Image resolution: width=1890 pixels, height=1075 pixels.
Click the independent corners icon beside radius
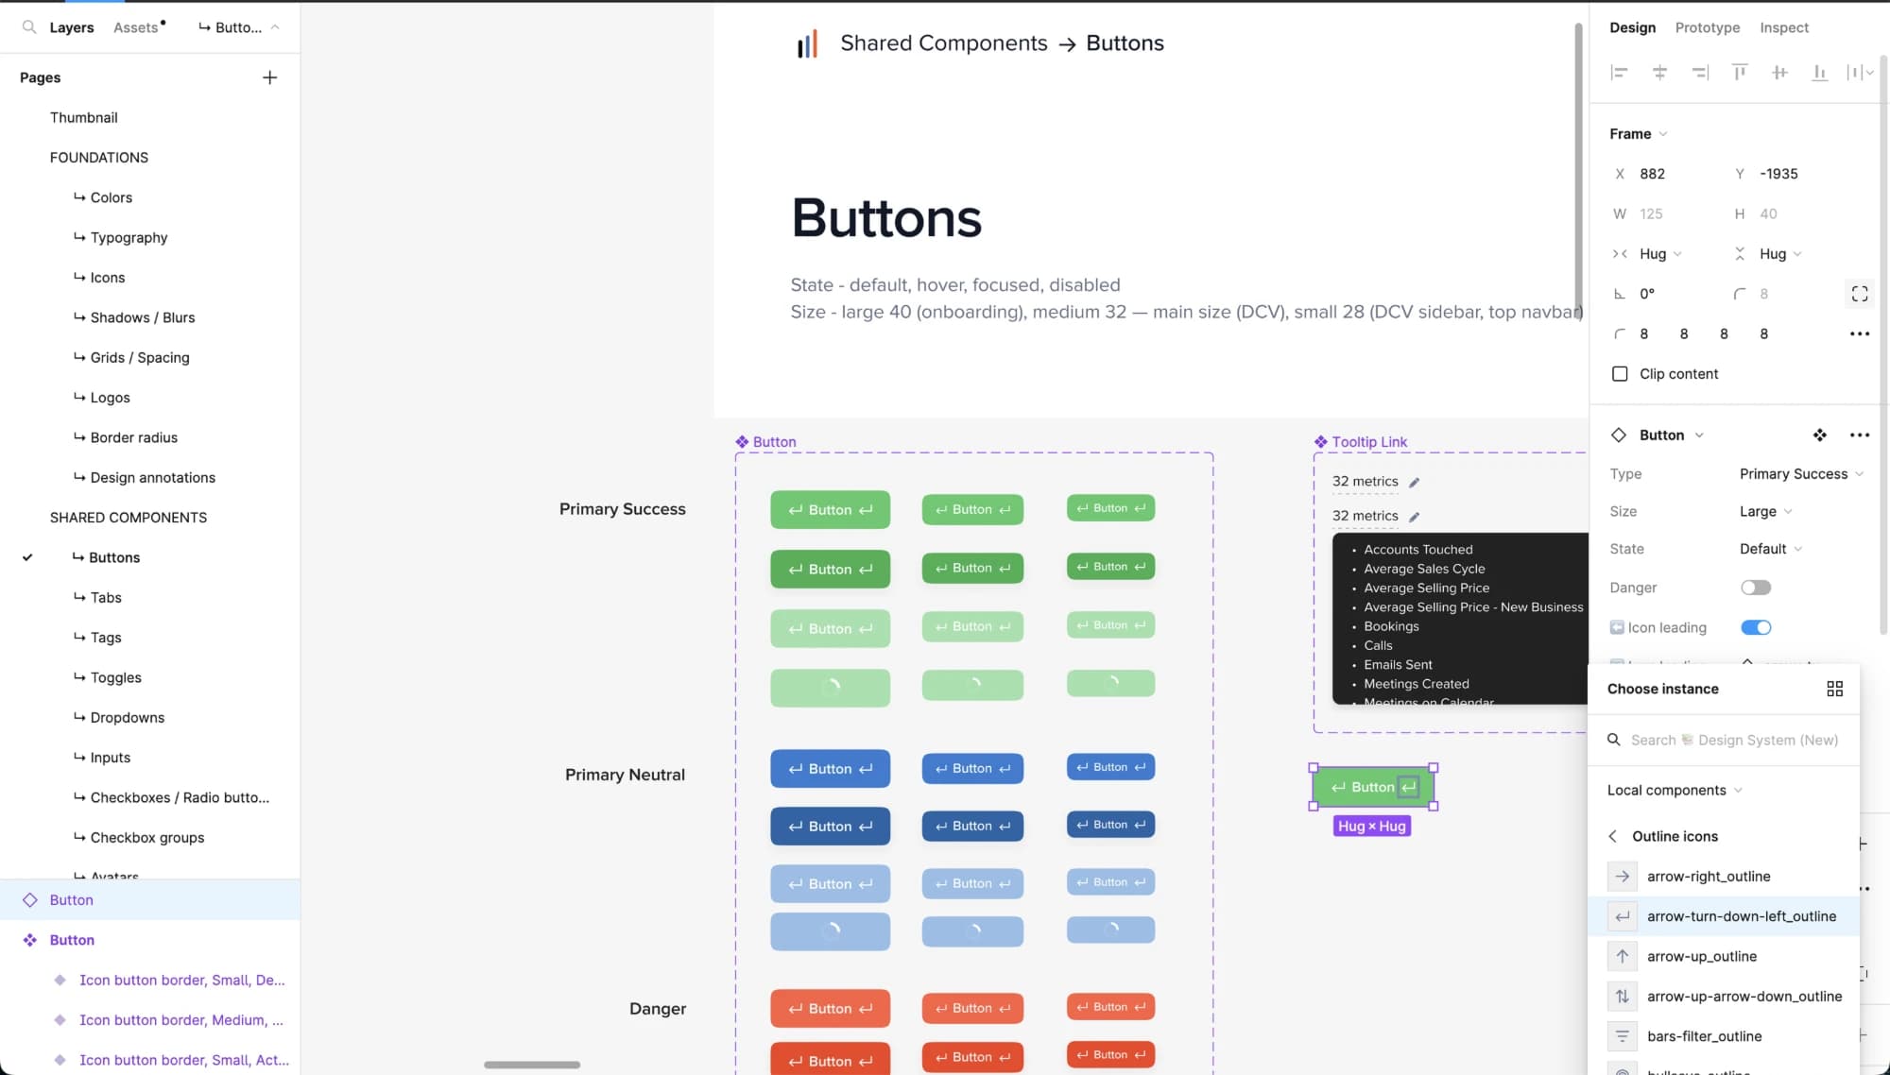pos(1860,294)
